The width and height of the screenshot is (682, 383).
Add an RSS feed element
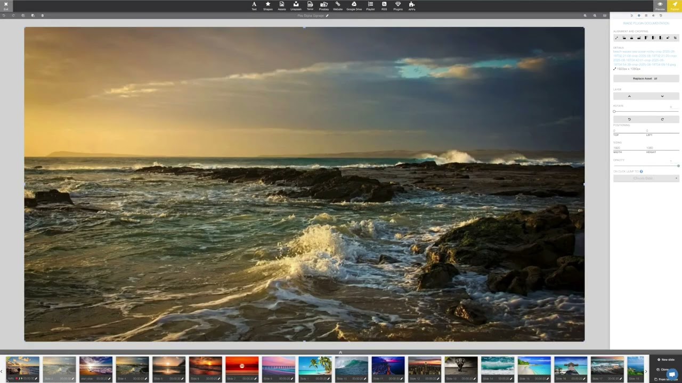pos(384,6)
